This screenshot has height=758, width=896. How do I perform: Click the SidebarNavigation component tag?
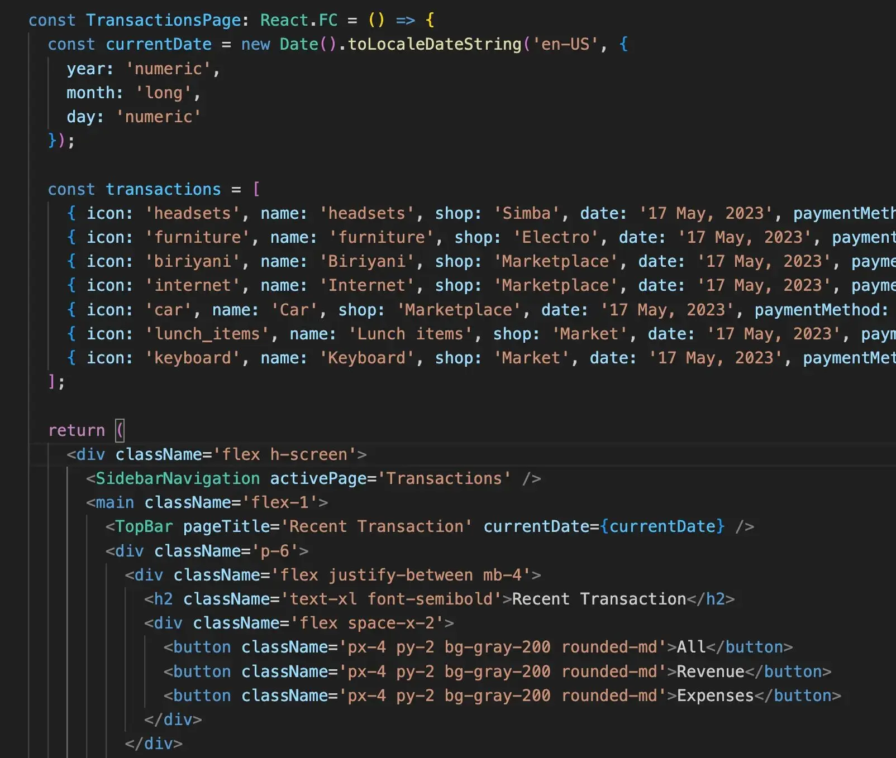pyautogui.click(x=178, y=478)
